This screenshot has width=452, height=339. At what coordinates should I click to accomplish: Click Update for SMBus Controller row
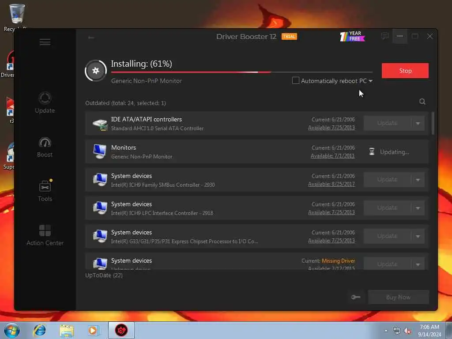tap(387, 180)
